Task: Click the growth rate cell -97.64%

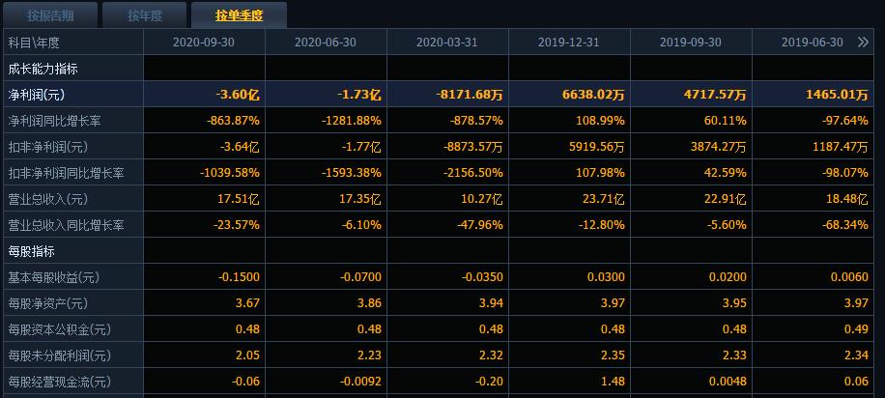Action: point(844,121)
